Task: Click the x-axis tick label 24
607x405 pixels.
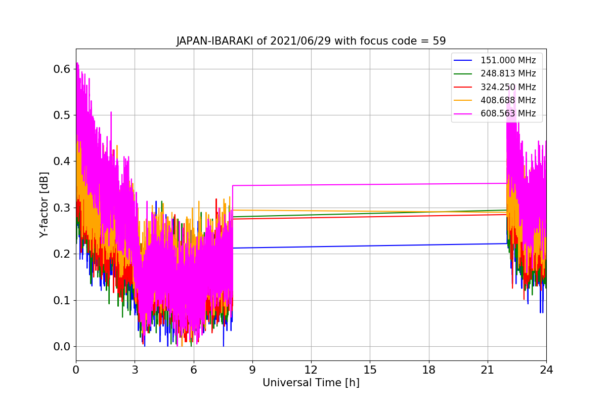Action: (x=546, y=370)
